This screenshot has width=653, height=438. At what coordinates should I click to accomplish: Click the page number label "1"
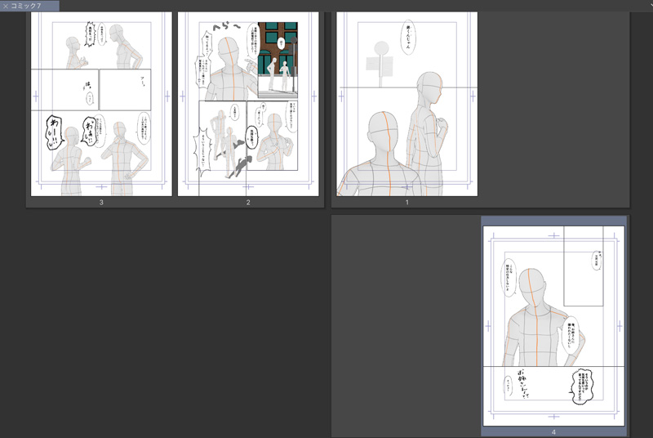(406, 202)
